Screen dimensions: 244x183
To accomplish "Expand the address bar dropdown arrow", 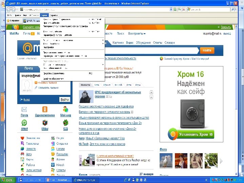I will pos(171,9).
